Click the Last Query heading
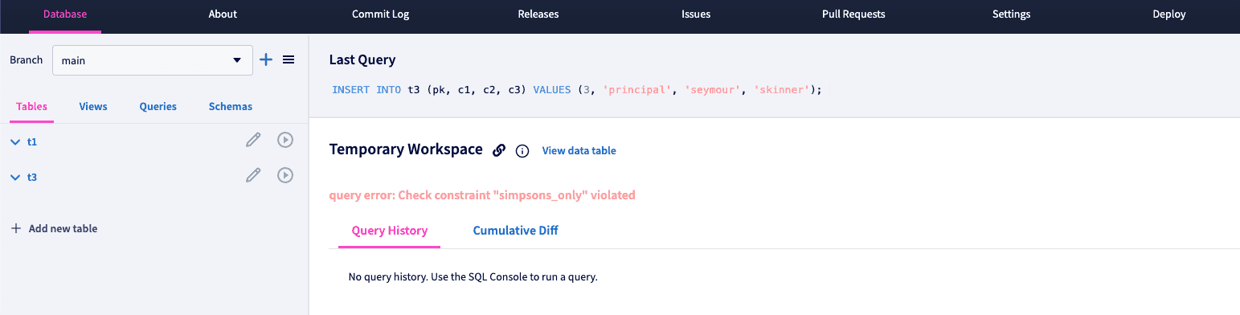 click(362, 60)
